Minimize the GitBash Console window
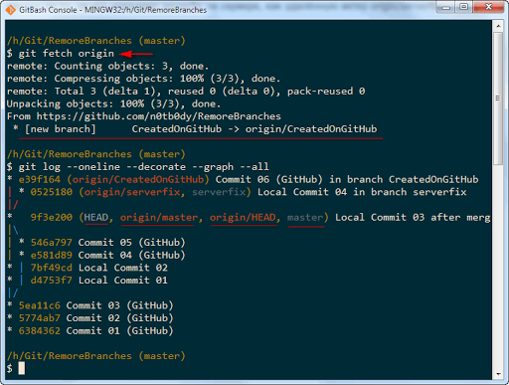The image size is (509, 385). (446, 7)
